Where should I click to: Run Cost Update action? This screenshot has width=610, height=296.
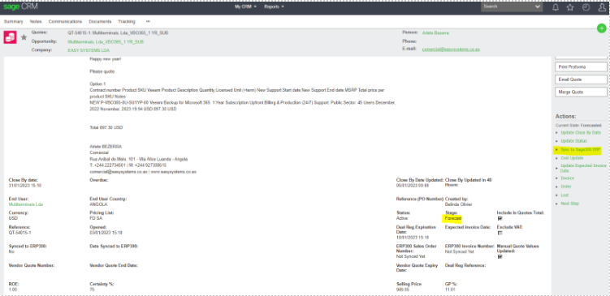(572, 158)
